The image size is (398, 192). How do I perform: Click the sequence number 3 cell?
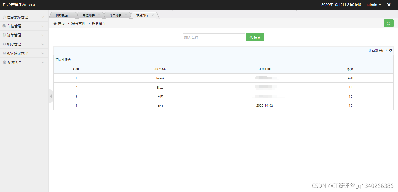tap(76, 96)
